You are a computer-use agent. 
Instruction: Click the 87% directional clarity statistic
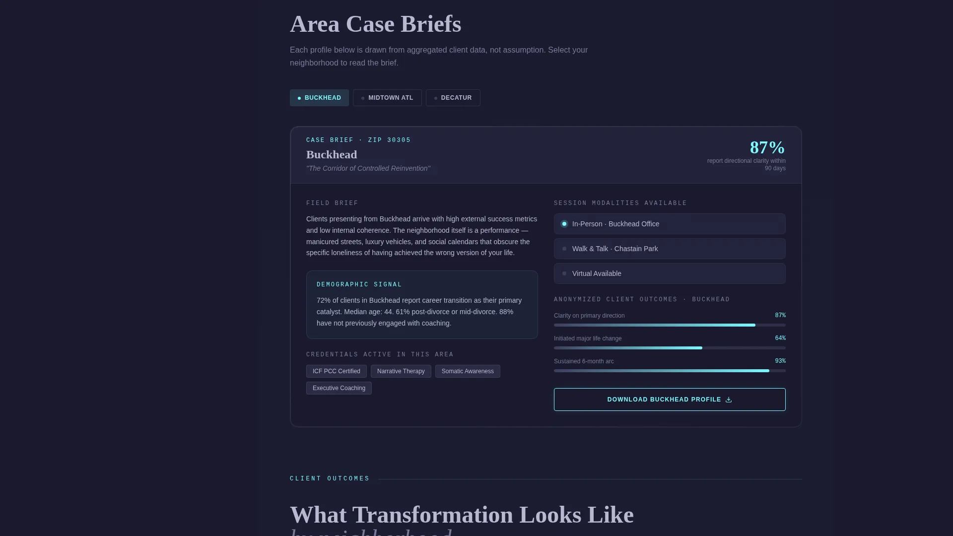767,147
